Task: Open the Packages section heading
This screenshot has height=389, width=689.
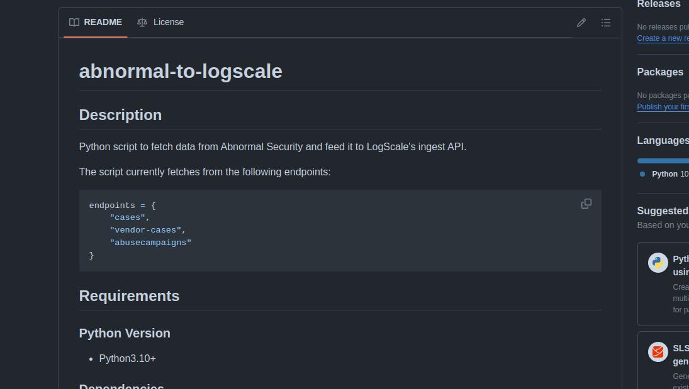Action: pos(659,72)
